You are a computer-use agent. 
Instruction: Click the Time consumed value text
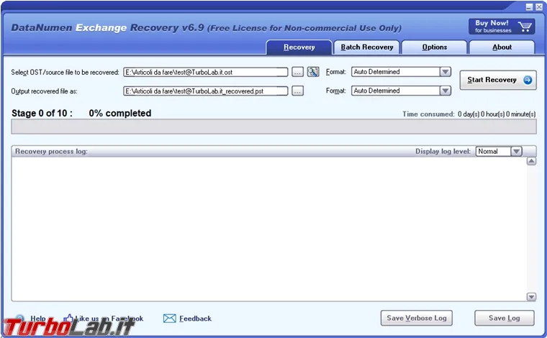(x=497, y=114)
